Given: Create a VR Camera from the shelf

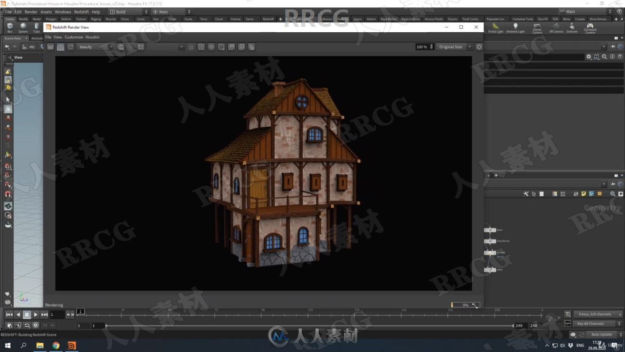Looking at the screenshot, I should click(556, 28).
